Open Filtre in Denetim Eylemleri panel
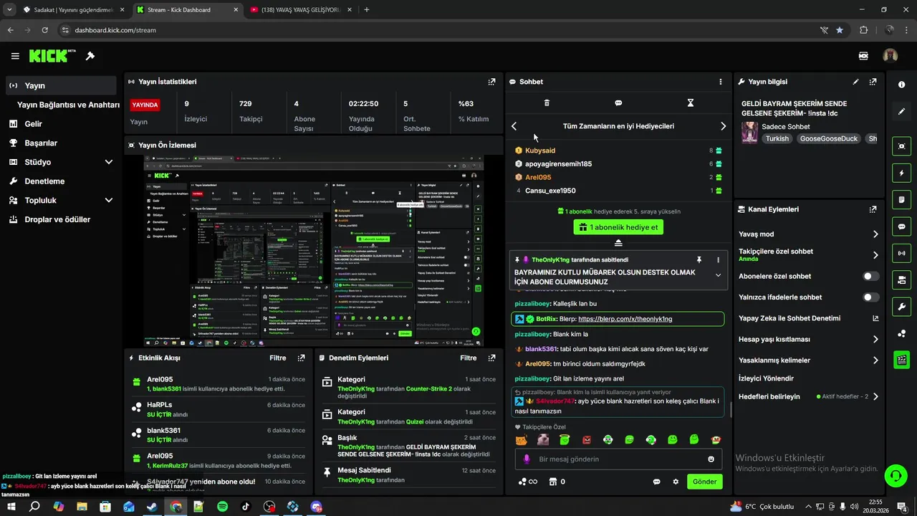 (x=468, y=358)
